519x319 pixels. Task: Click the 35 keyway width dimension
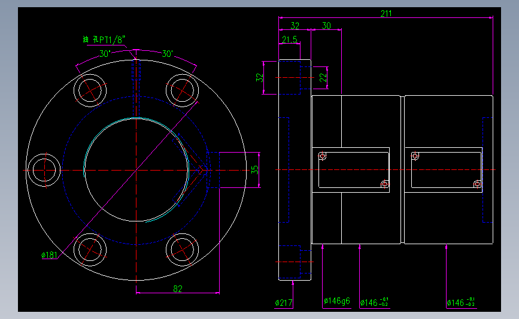254,170
